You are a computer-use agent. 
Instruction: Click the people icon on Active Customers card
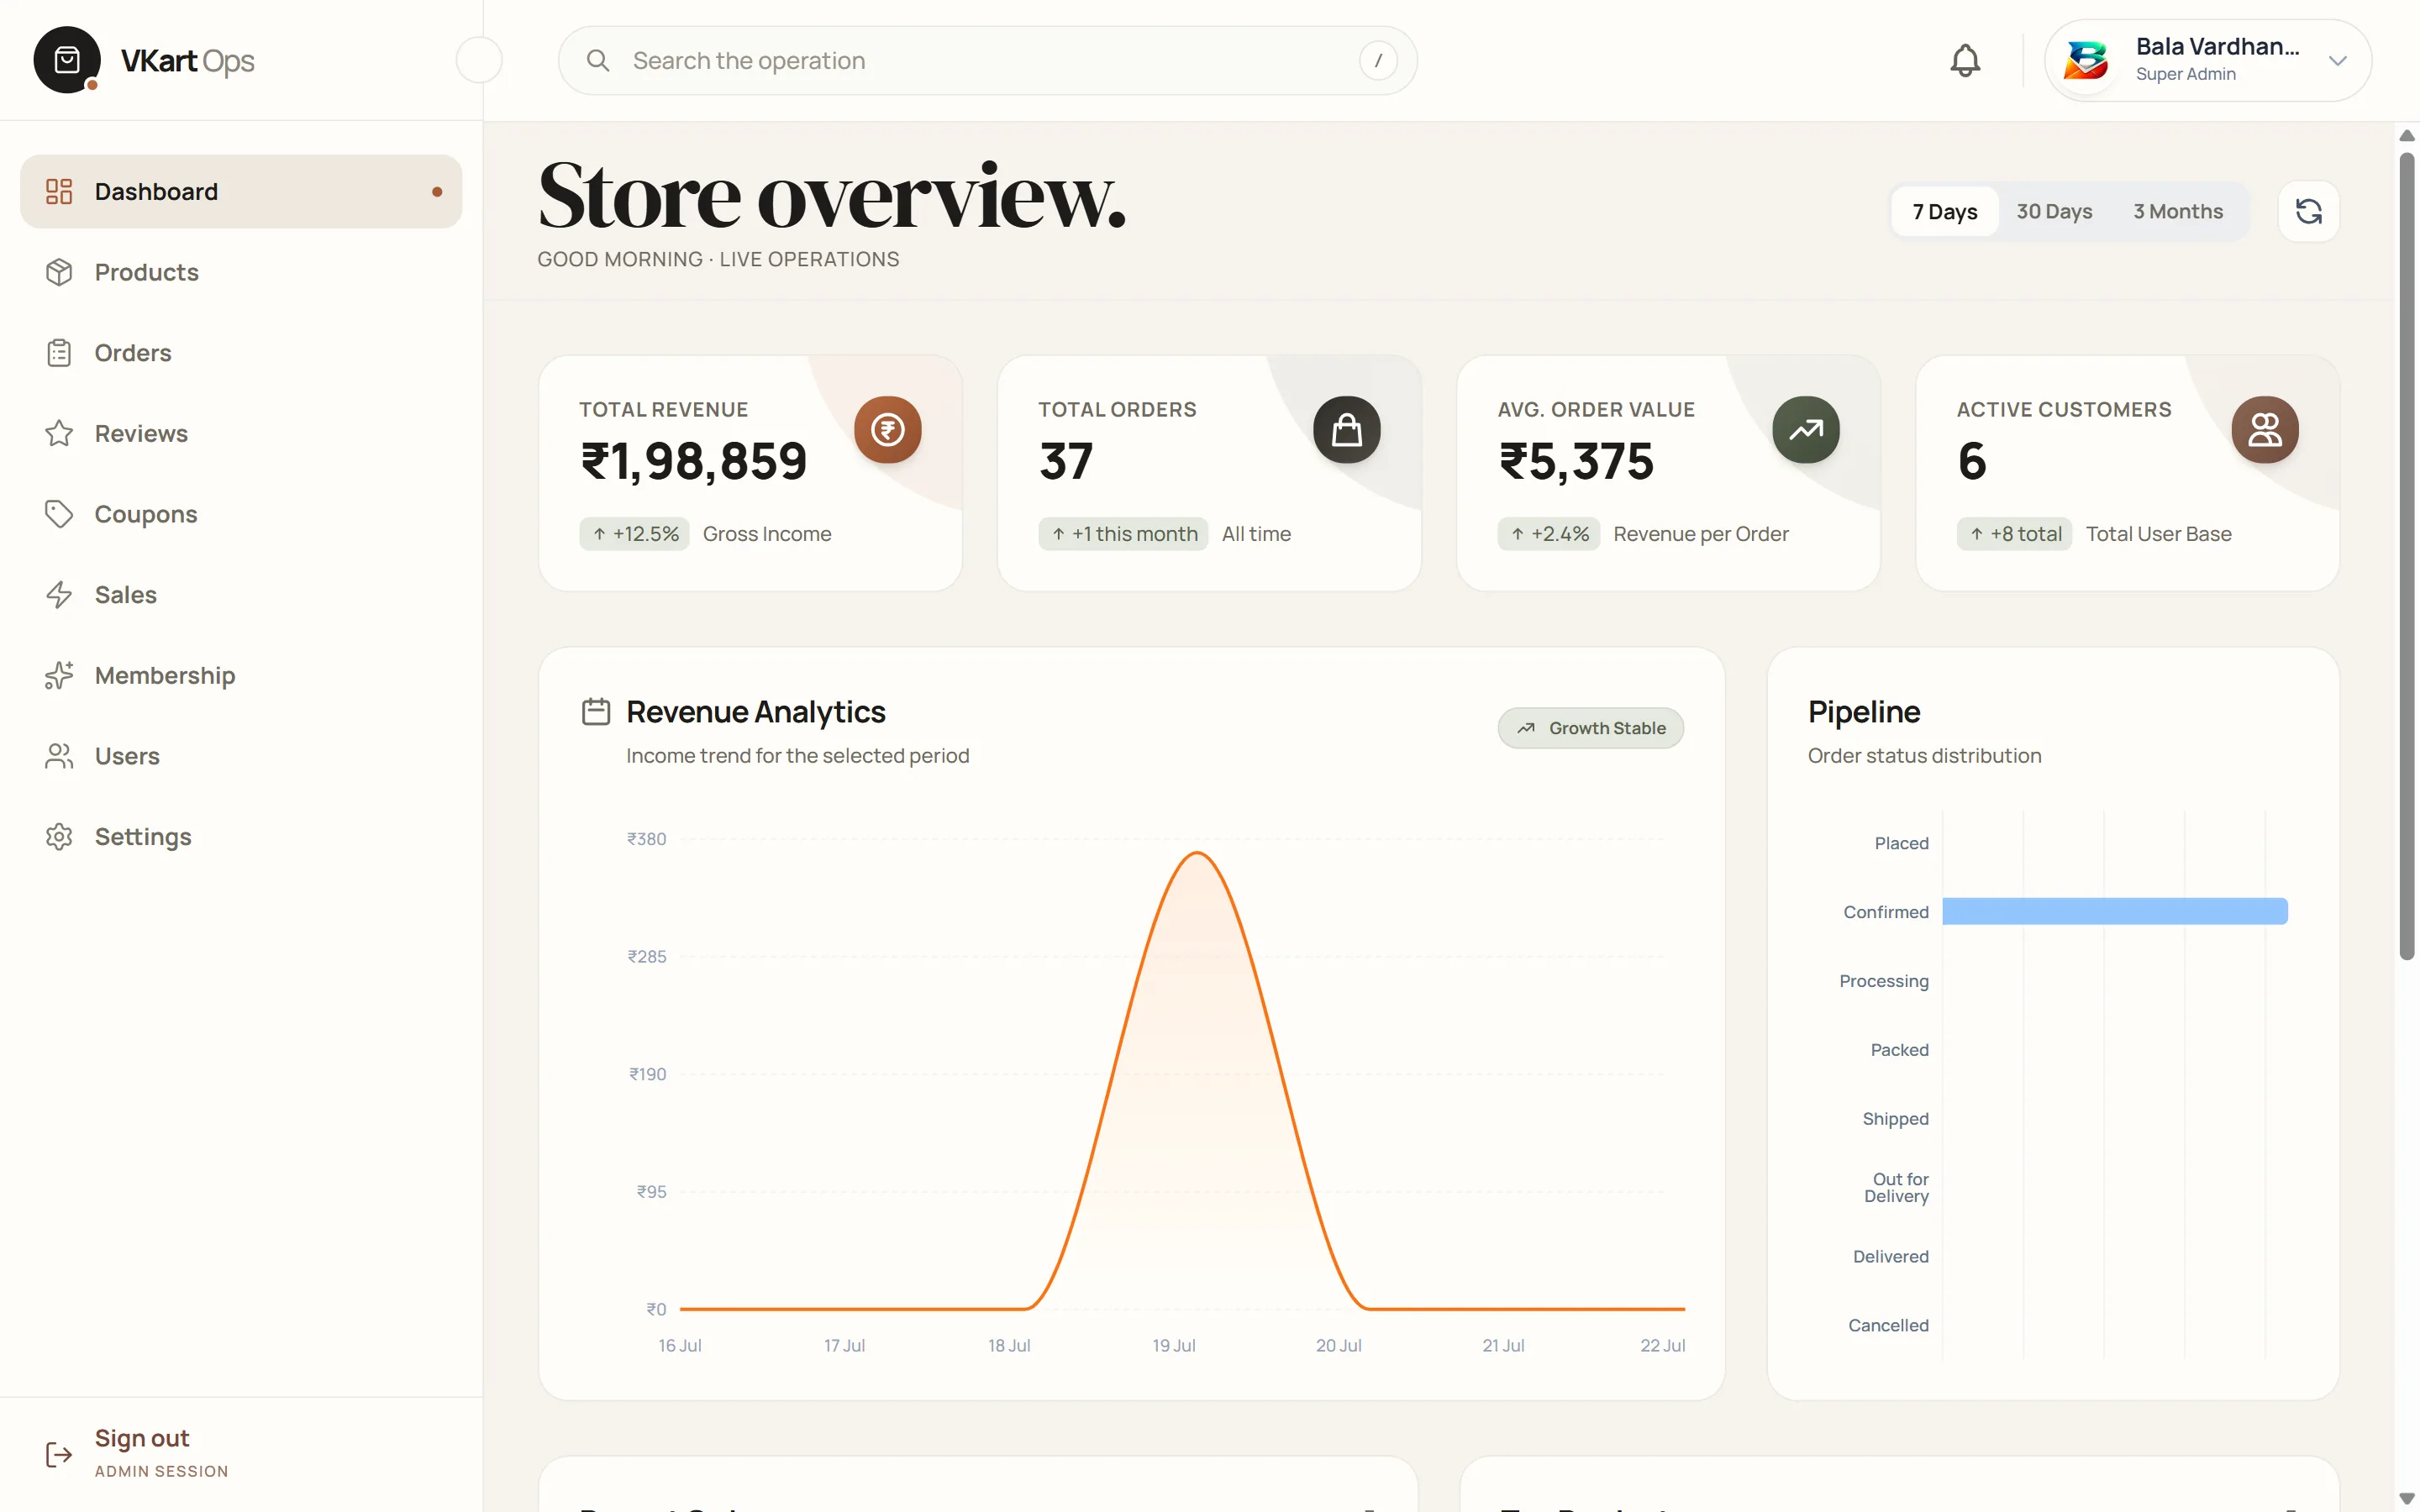2264,430
